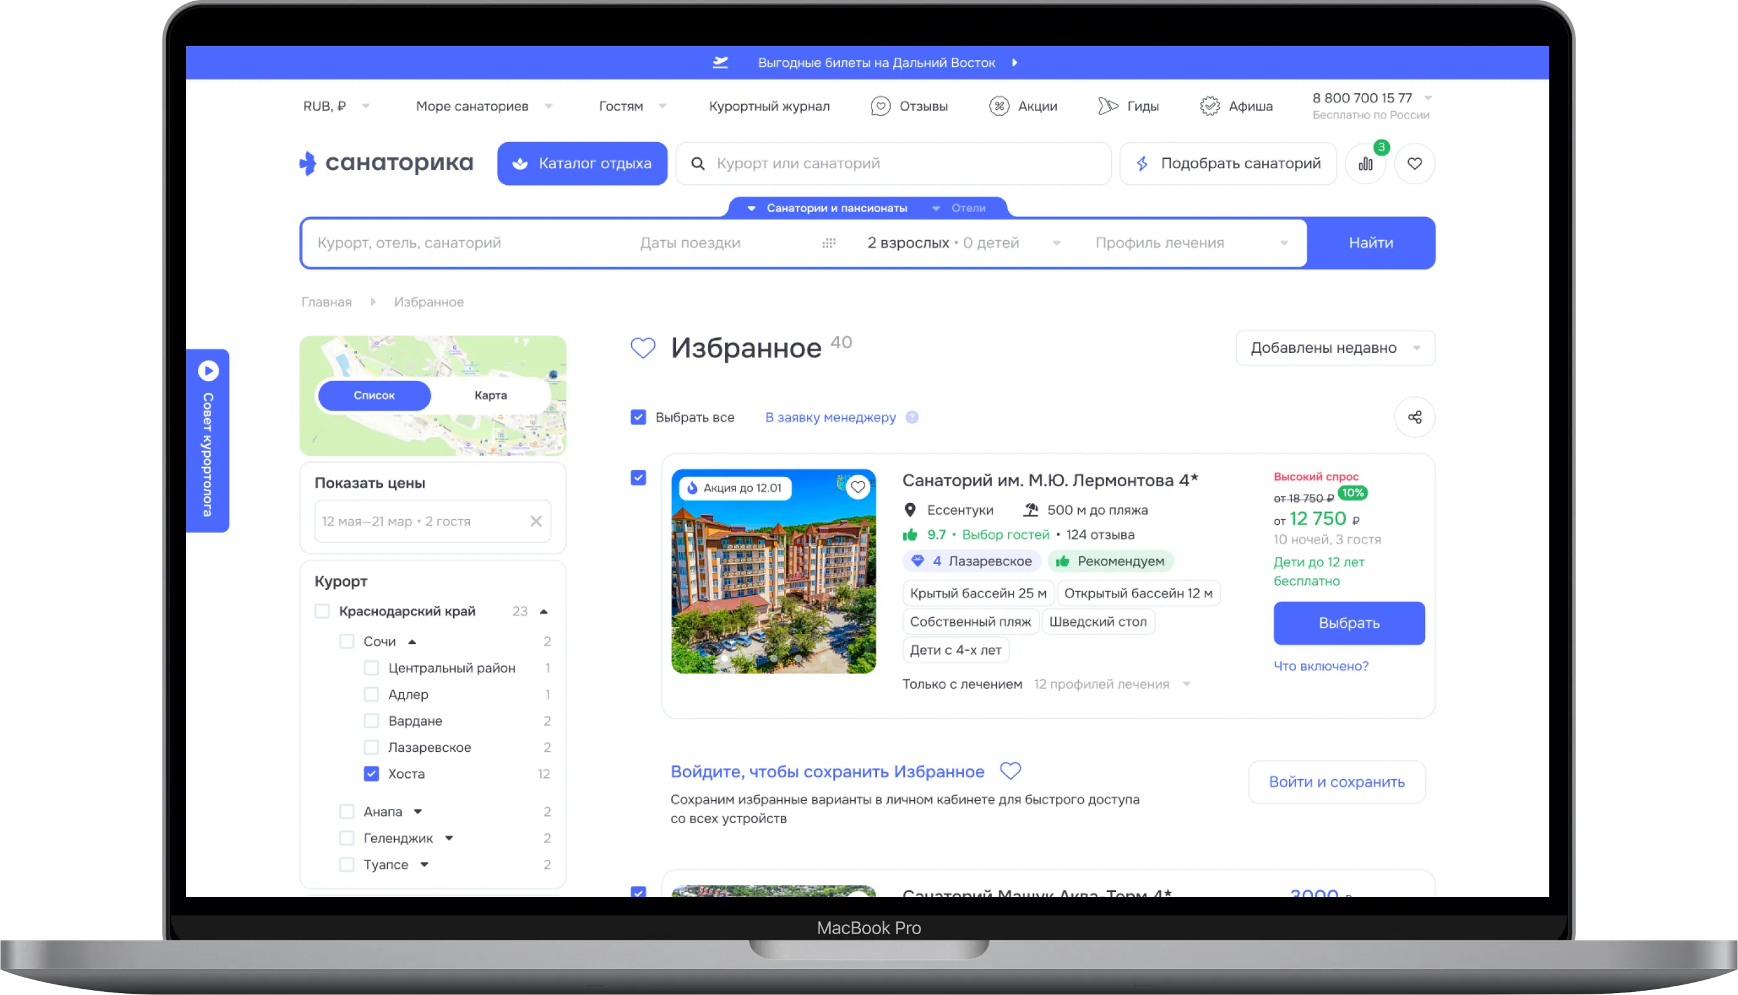
Task: Click the Санаторика logo
Action: pyautogui.click(x=386, y=163)
